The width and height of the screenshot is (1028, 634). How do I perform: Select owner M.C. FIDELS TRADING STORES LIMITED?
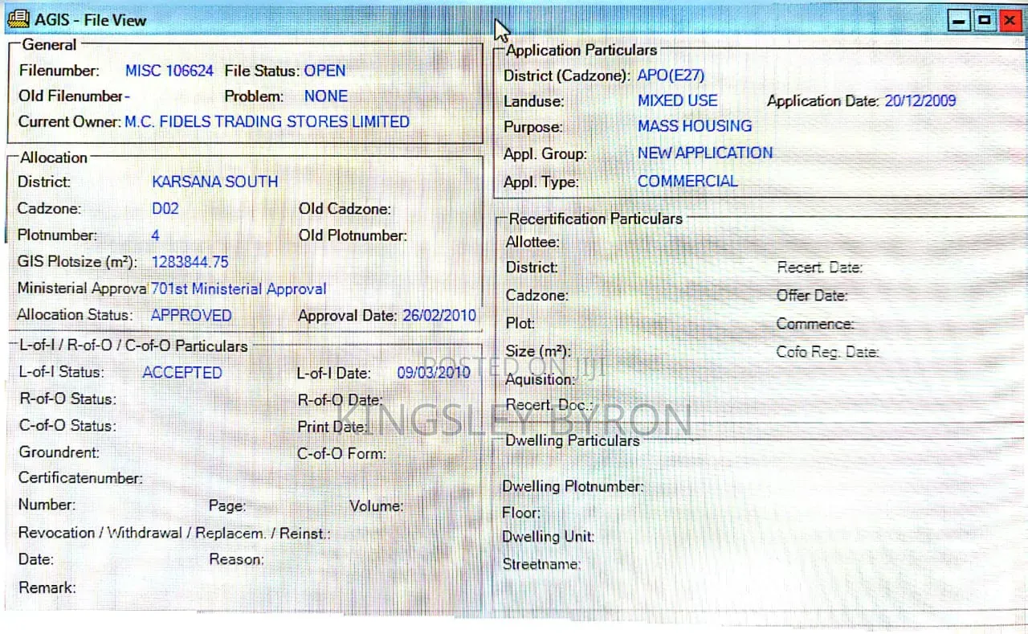pos(267,121)
